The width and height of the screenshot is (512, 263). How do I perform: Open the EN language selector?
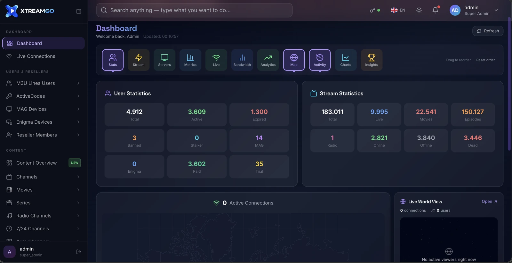click(398, 10)
